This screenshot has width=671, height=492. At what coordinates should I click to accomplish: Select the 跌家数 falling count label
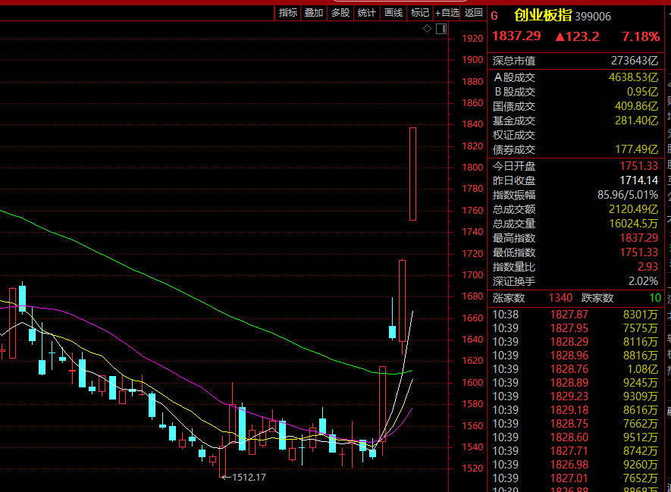pyautogui.click(x=597, y=298)
